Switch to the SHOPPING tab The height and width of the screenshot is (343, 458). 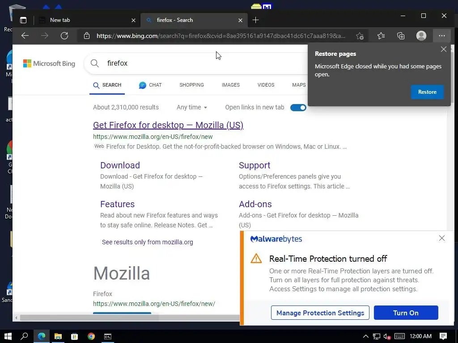[x=191, y=85]
